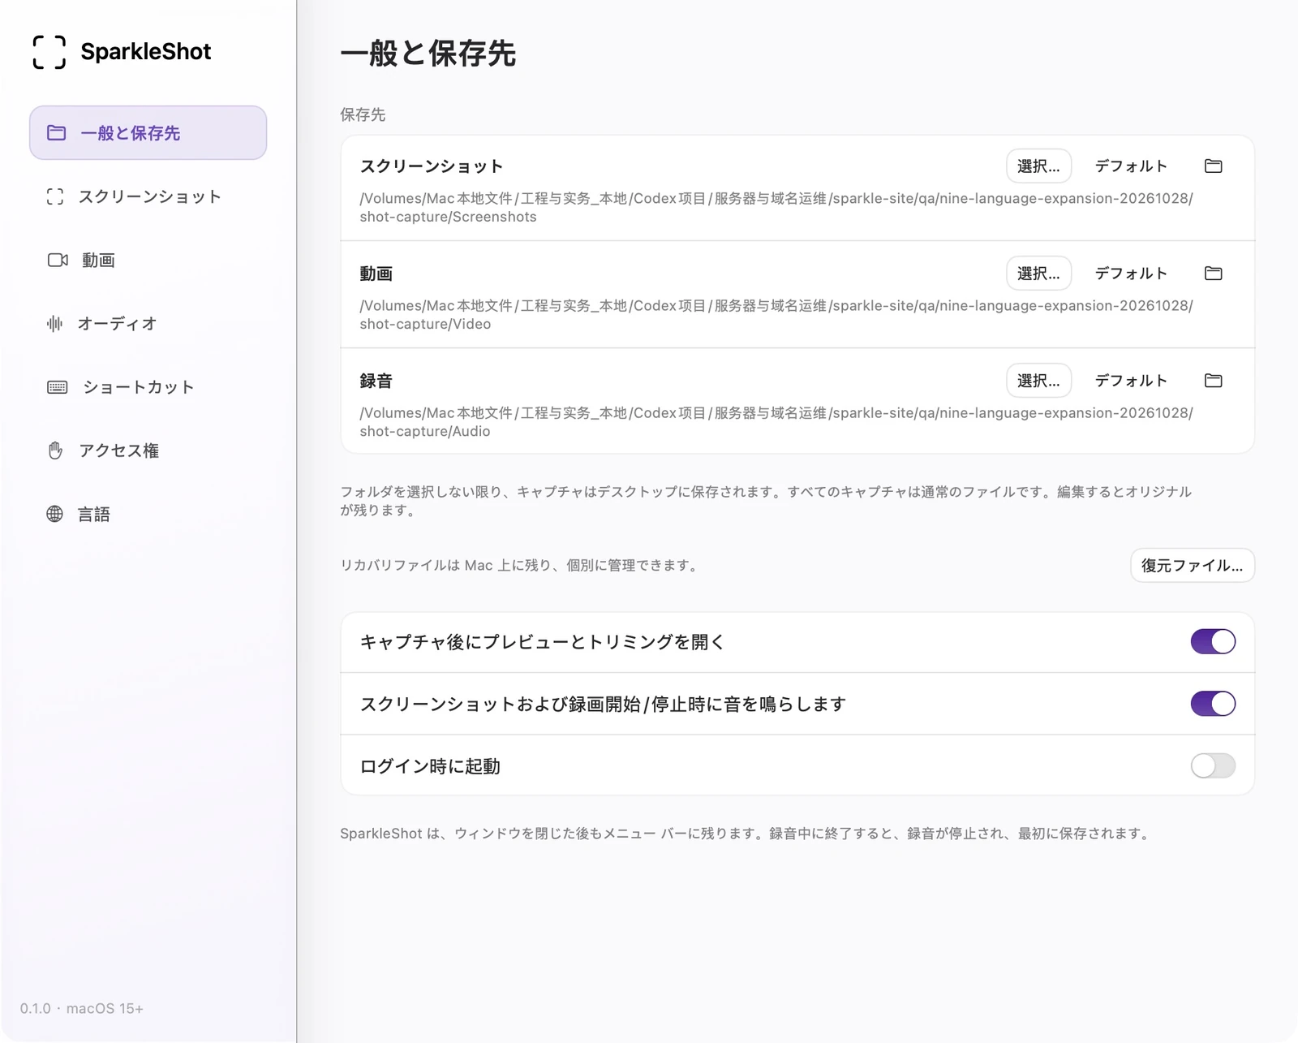Click the folder icon beside 一般と保存先
Image resolution: width=1298 pixels, height=1043 pixels.
56,133
